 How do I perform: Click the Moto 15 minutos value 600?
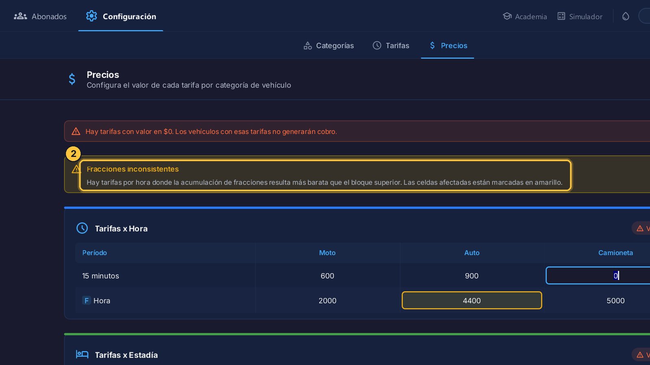327,276
